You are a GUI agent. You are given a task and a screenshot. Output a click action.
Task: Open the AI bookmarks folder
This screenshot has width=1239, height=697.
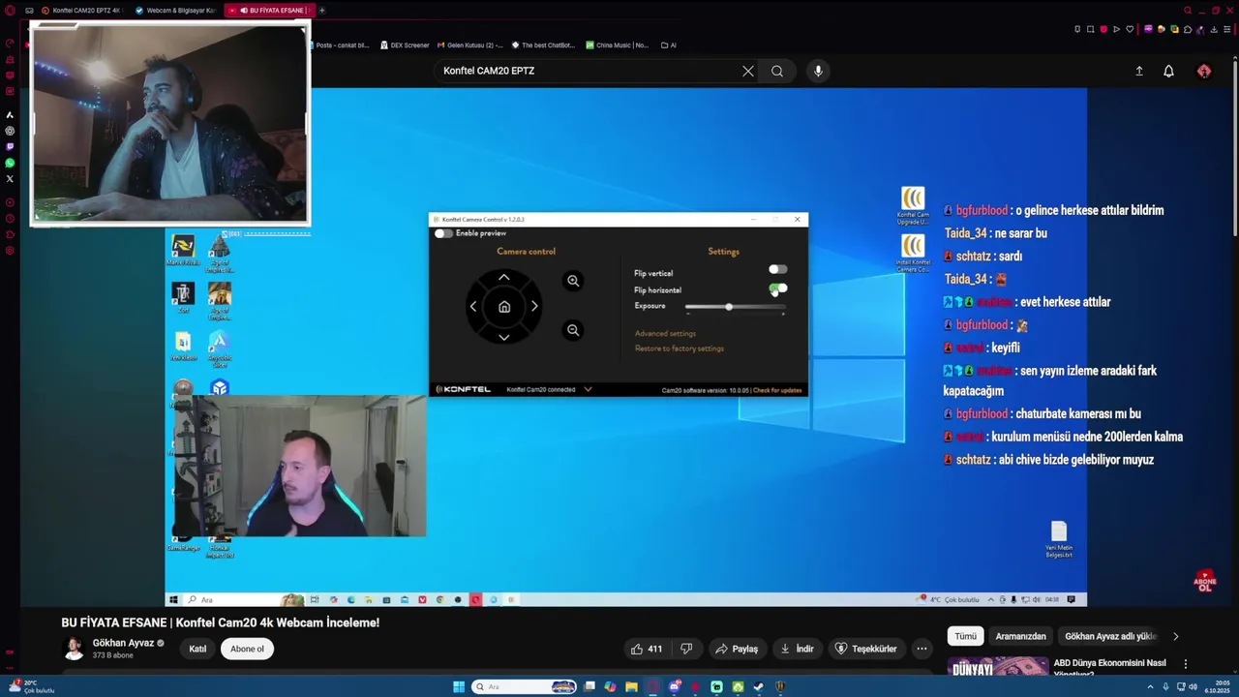(668, 45)
